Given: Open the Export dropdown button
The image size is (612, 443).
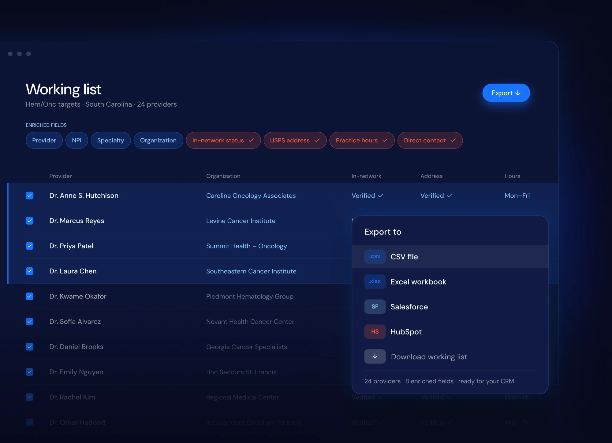Looking at the screenshot, I should pos(506,93).
